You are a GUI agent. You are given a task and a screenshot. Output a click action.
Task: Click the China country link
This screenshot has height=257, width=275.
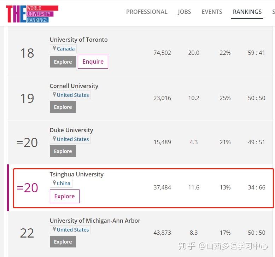coord(64,183)
